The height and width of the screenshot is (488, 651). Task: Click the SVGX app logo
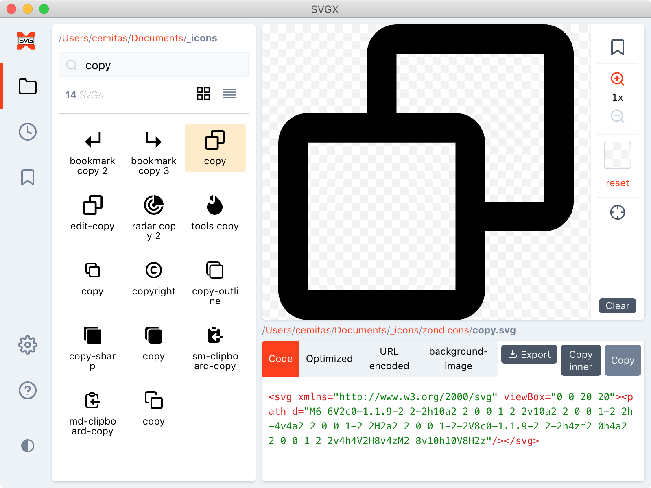(26, 41)
